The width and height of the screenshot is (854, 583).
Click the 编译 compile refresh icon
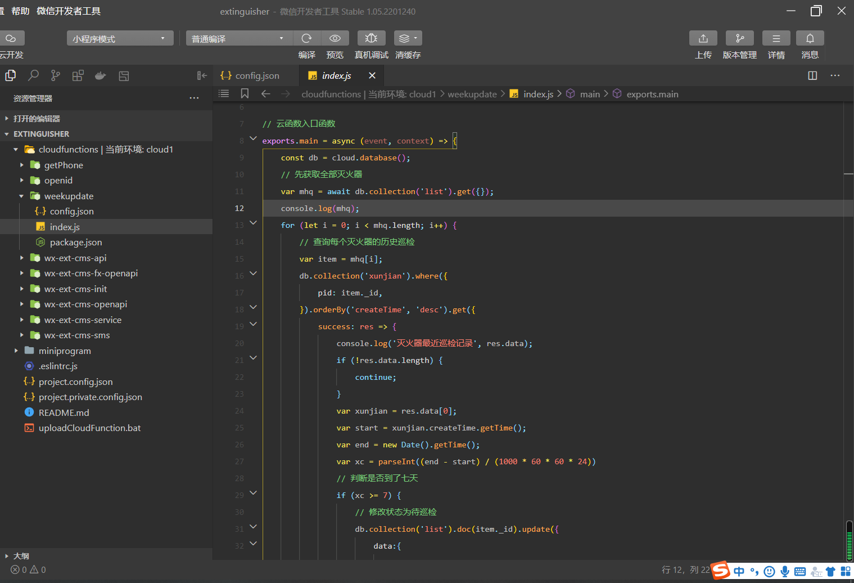point(306,38)
